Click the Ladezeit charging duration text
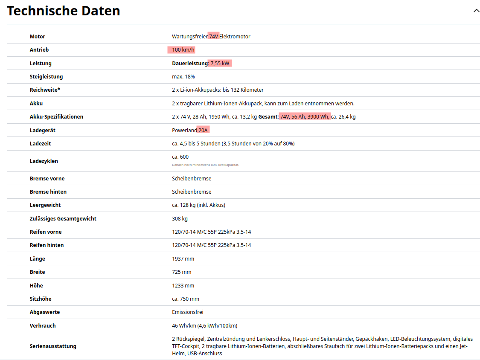 click(233, 144)
